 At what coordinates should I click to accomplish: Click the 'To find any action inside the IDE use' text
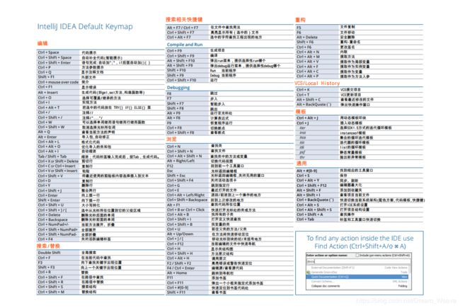pos(360,238)
